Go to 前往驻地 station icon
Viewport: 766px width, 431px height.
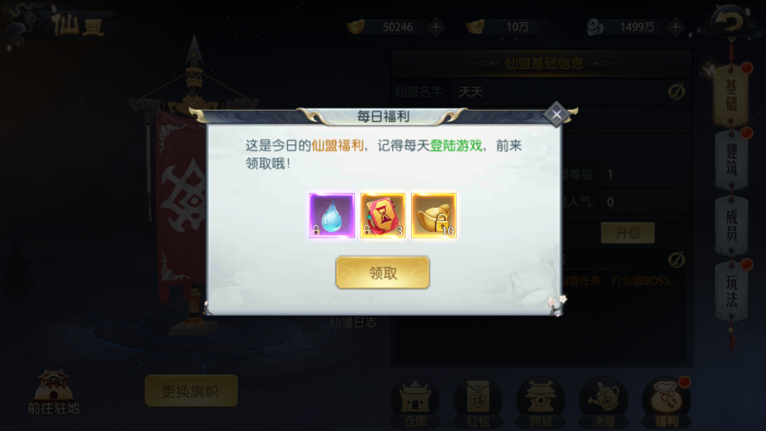point(53,392)
